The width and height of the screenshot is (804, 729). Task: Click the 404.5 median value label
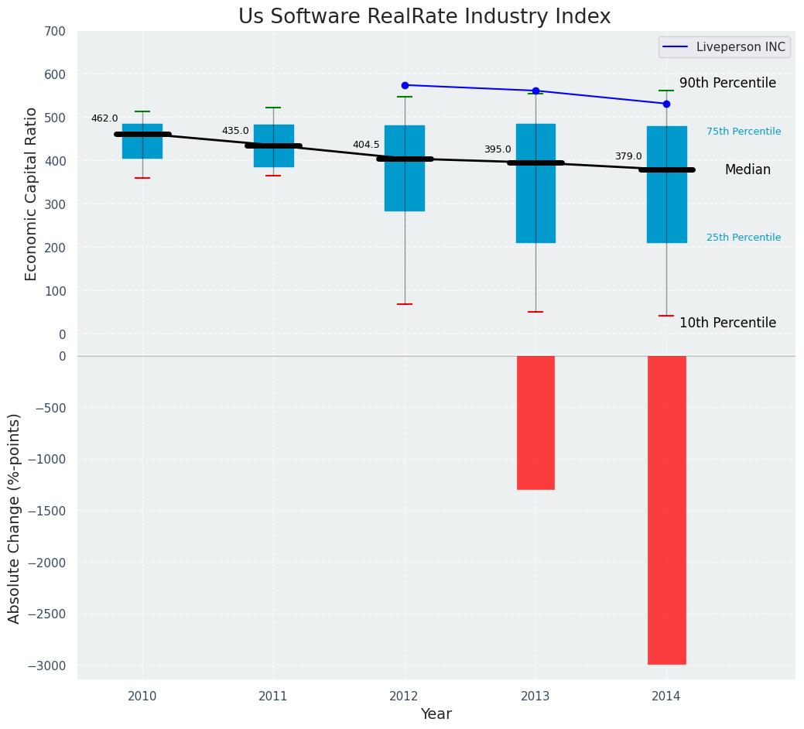point(366,145)
